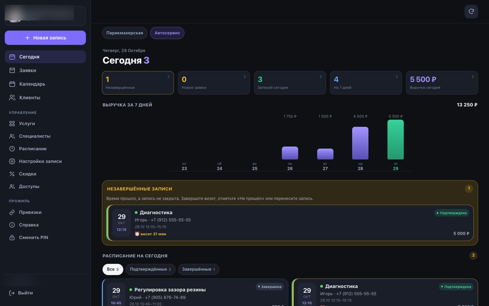489x306 pixels.
Task: Click the 13 250 ₽ weekly revenue total
Action: (x=467, y=105)
